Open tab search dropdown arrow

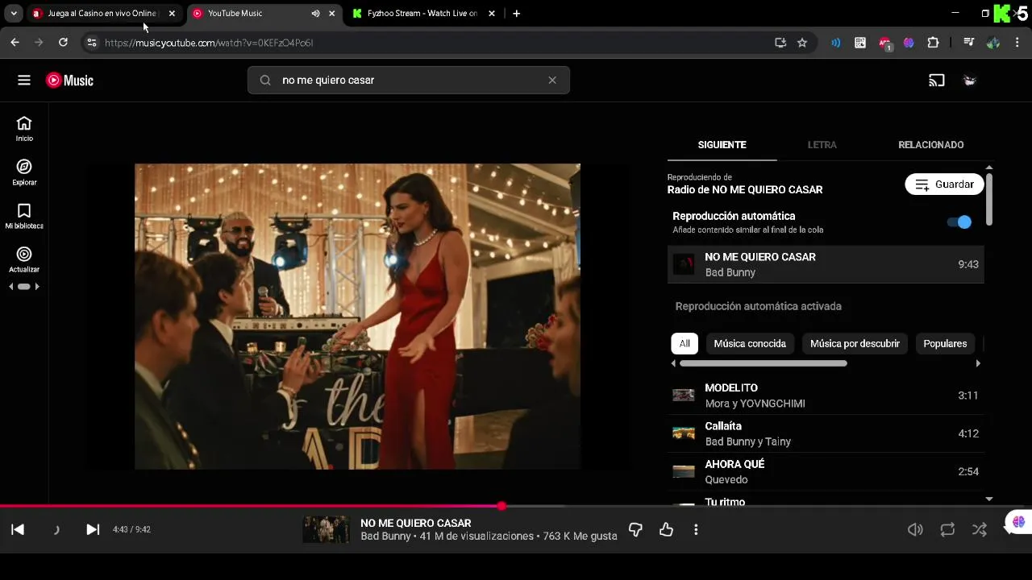click(x=14, y=14)
